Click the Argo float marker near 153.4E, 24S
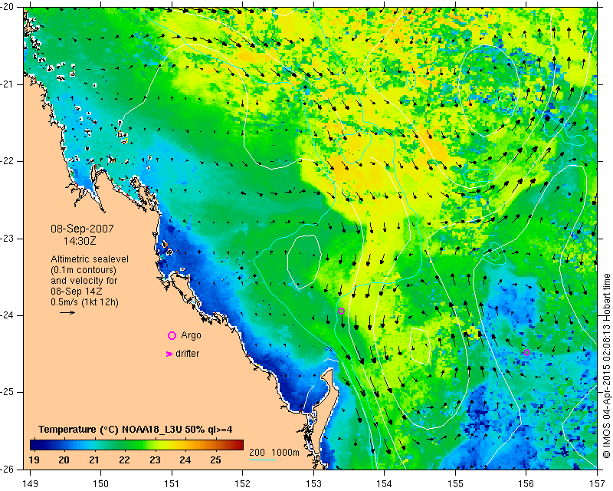This screenshot has width=613, height=491. tap(341, 311)
